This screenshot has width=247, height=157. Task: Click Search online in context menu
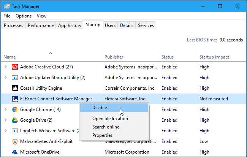tap(106, 127)
